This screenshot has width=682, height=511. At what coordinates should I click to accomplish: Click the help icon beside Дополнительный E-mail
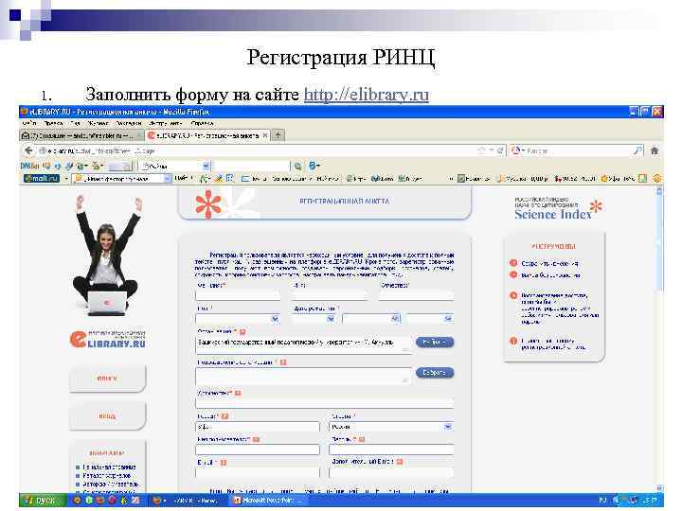[x=400, y=462]
